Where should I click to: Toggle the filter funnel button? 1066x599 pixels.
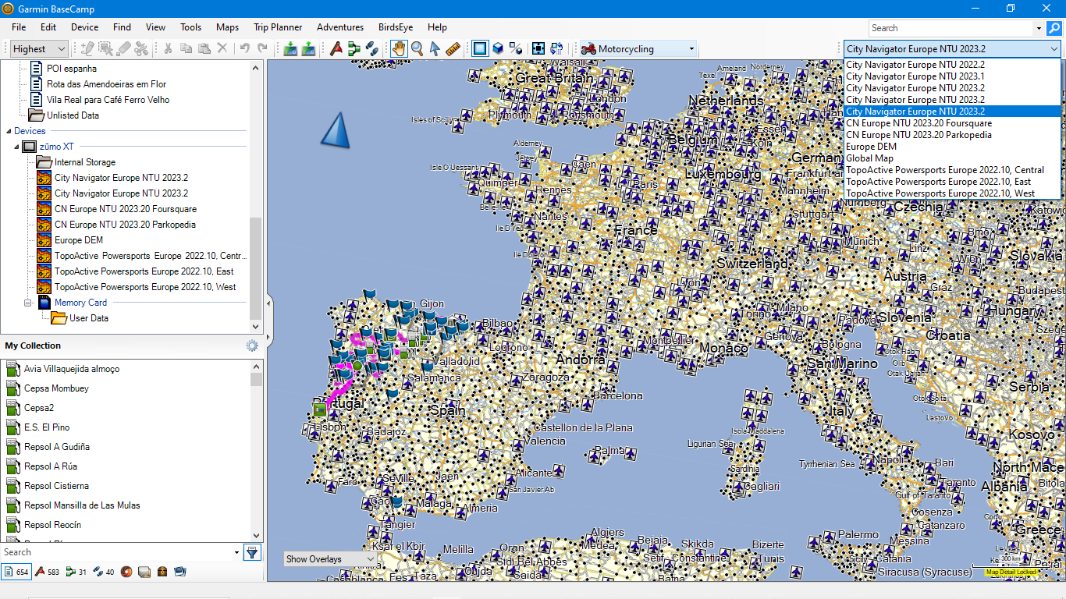point(252,552)
